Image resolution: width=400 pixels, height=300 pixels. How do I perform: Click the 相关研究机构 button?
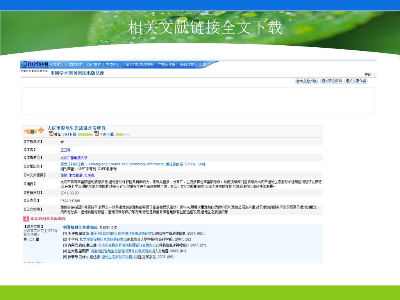tap(332, 81)
